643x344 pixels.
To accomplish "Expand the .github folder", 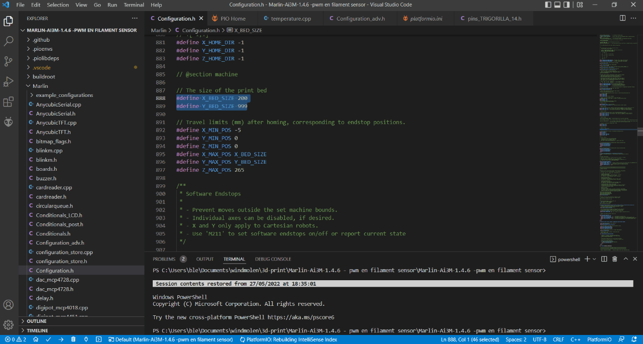I will click(x=41, y=40).
